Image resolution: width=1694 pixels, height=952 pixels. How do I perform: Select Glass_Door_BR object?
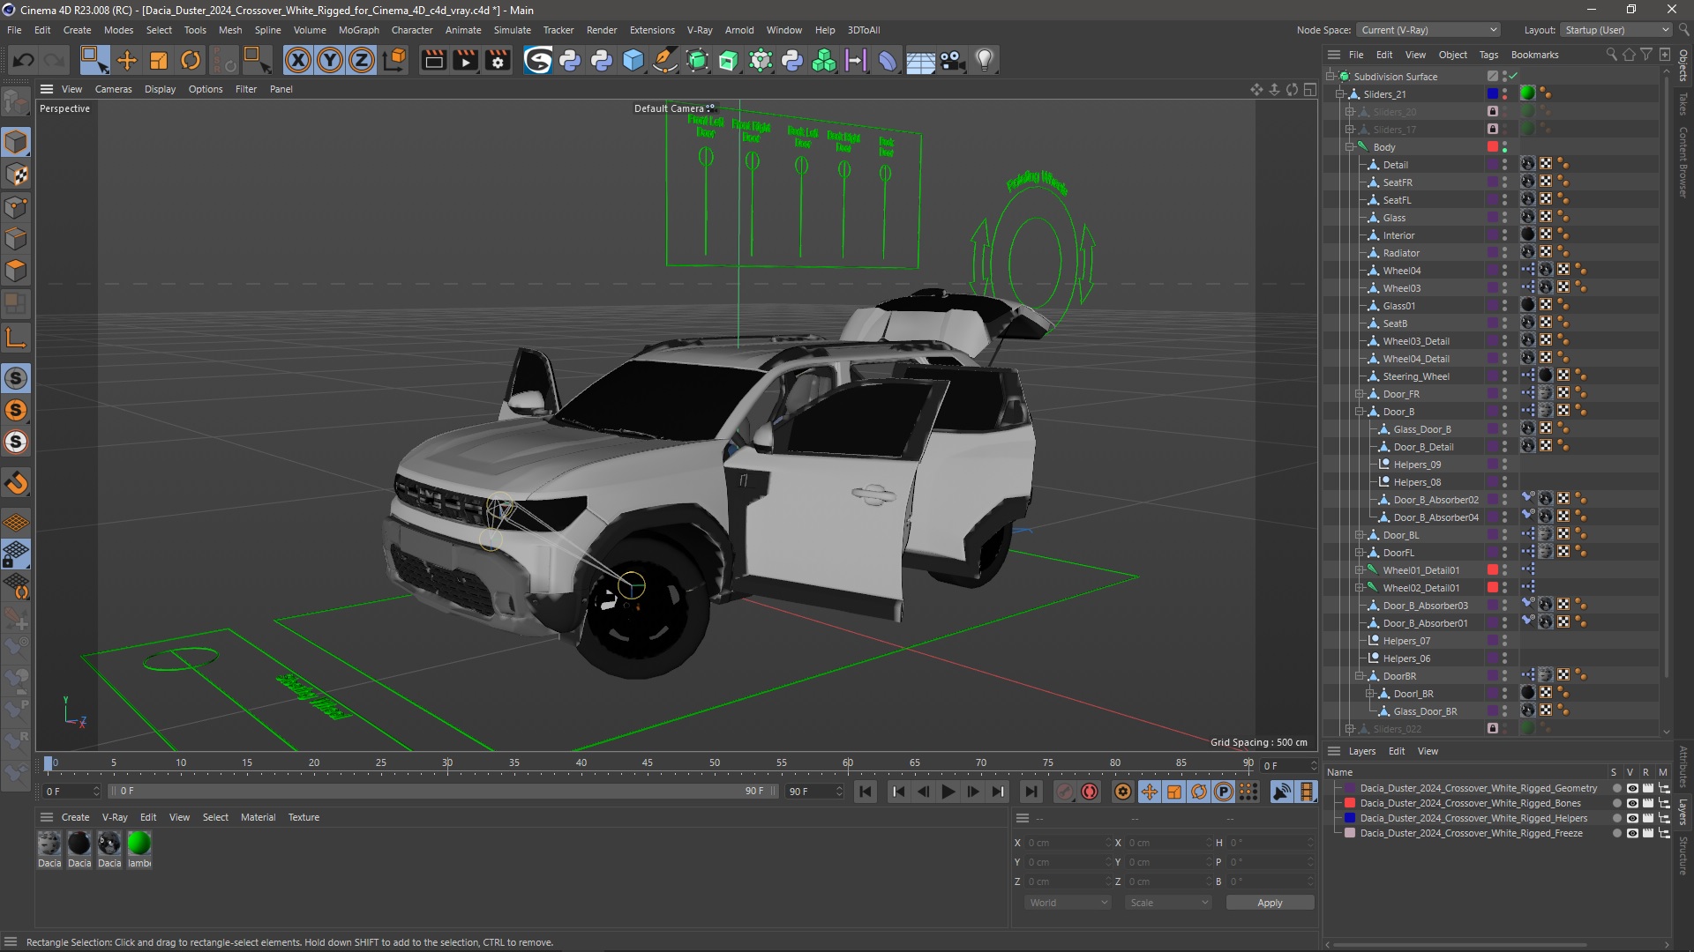coord(1425,711)
